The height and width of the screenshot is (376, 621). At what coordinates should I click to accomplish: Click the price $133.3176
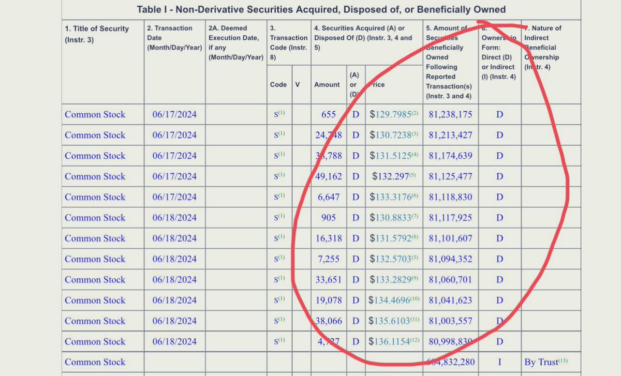[391, 197]
